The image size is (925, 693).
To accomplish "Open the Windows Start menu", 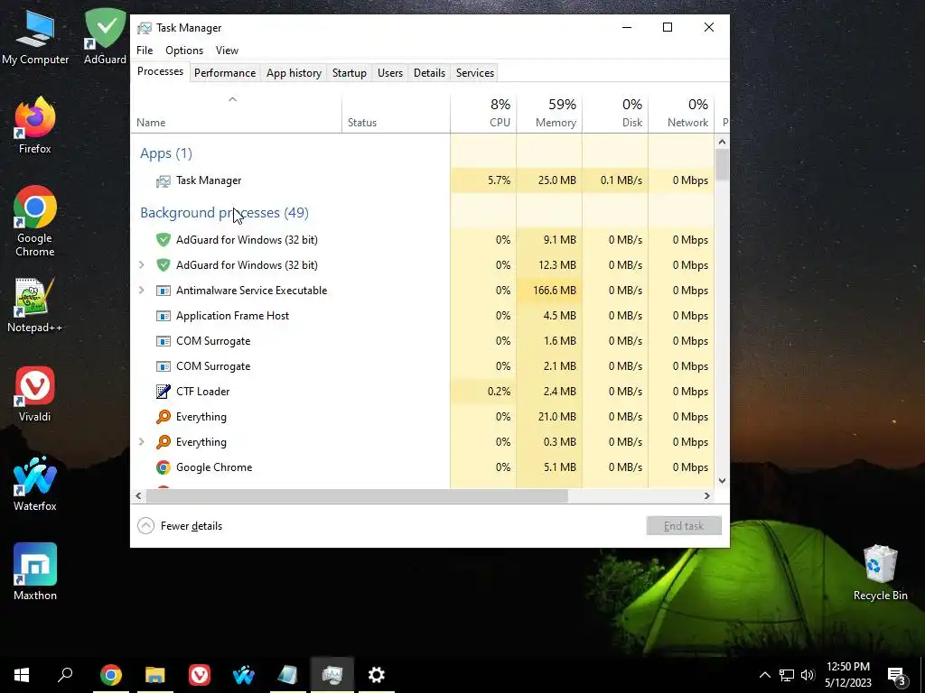I will tap(22, 675).
